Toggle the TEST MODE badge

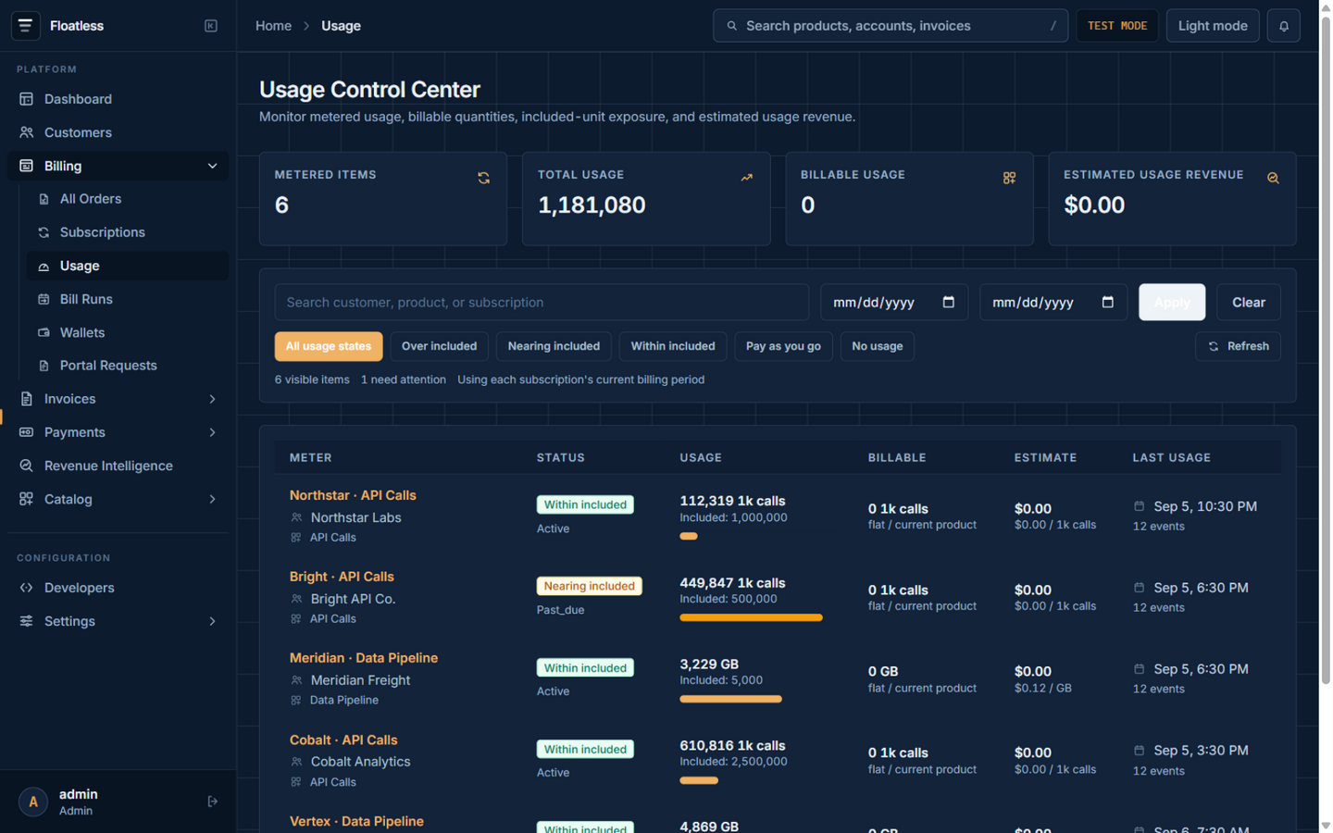click(1116, 26)
